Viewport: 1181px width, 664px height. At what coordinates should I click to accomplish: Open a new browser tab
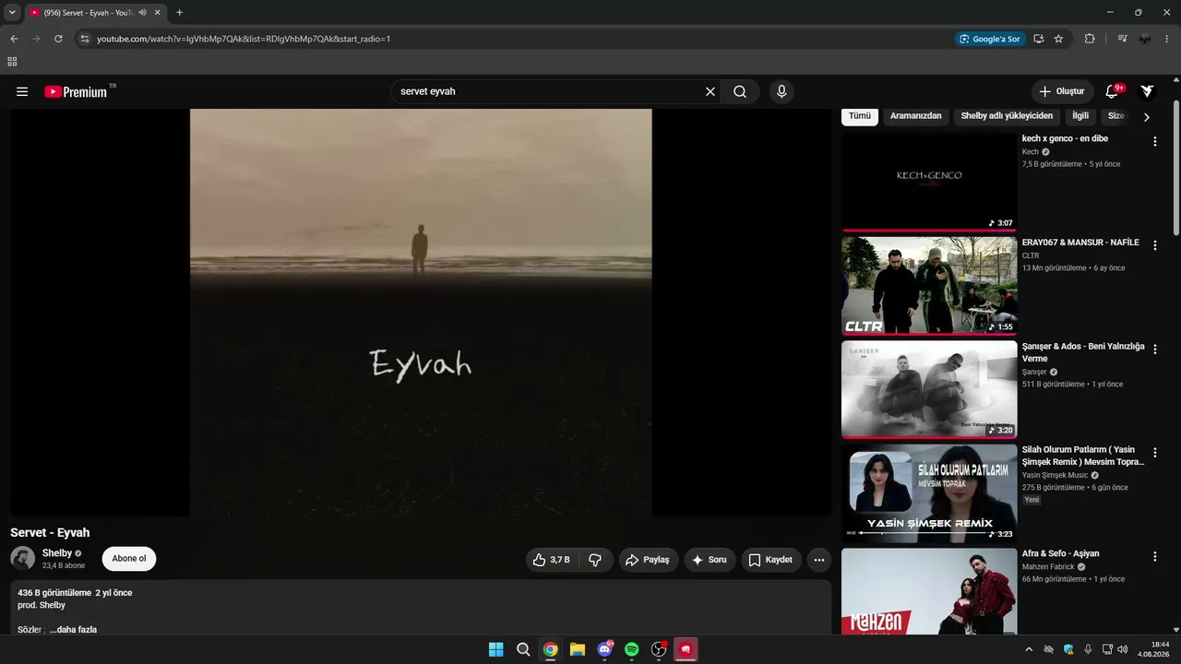click(x=179, y=13)
